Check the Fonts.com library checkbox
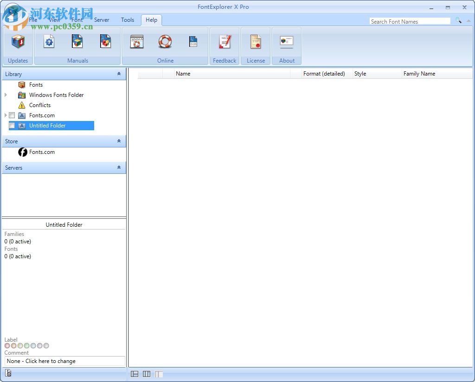Viewport: 475px width, 382px height. click(x=12, y=115)
